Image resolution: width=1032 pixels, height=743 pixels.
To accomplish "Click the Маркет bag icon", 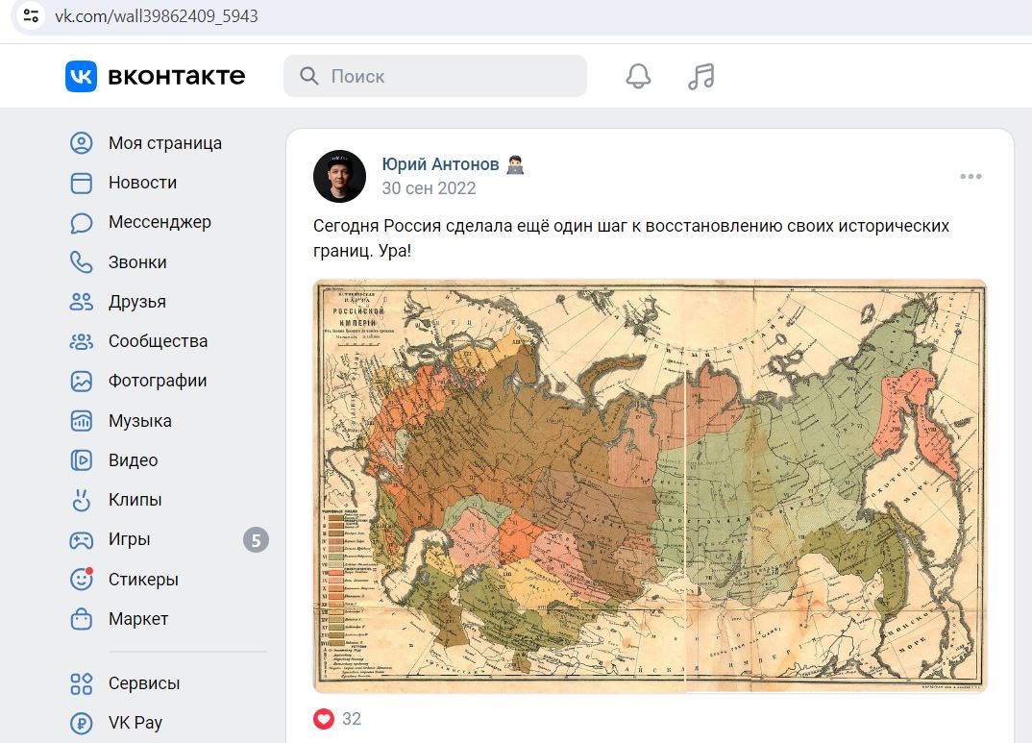I will (81, 619).
